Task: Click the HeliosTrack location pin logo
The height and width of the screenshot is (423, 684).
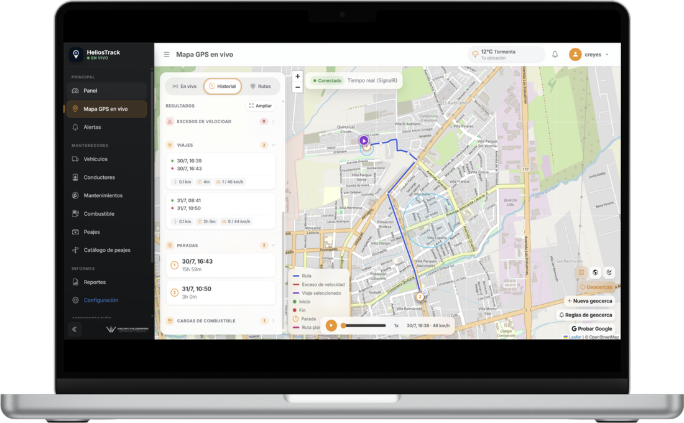Action: coord(76,54)
